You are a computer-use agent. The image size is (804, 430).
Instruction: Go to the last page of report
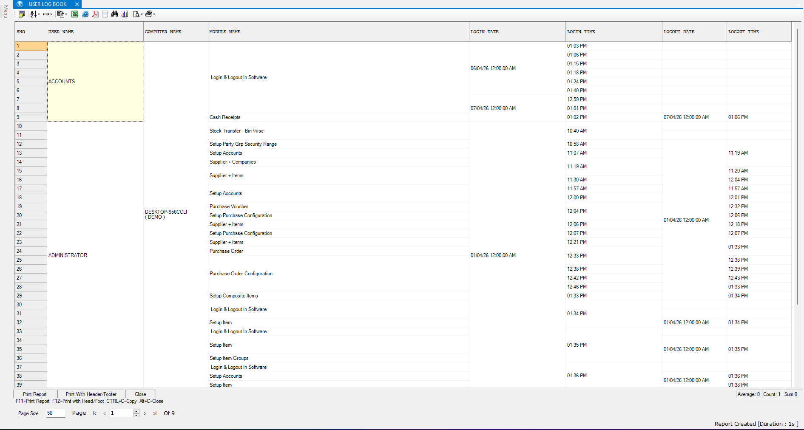pos(155,413)
